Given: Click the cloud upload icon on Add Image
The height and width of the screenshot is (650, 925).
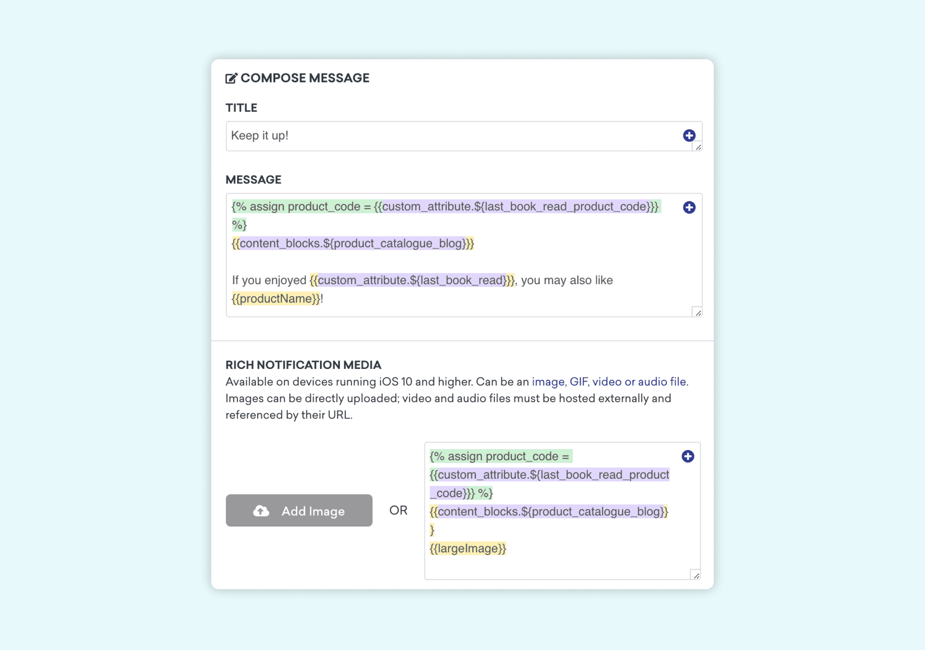Looking at the screenshot, I should (x=261, y=511).
